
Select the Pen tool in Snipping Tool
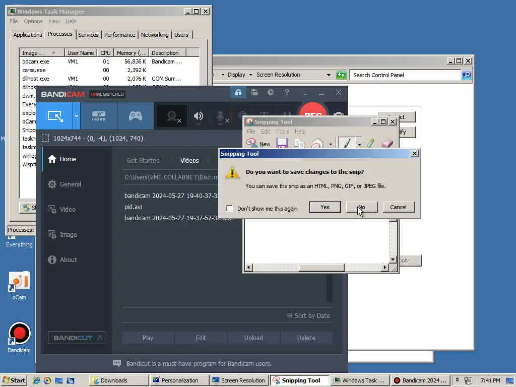pos(347,143)
